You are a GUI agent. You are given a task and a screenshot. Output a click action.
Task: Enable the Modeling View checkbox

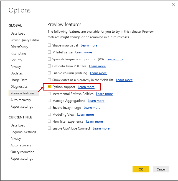click(x=49, y=115)
